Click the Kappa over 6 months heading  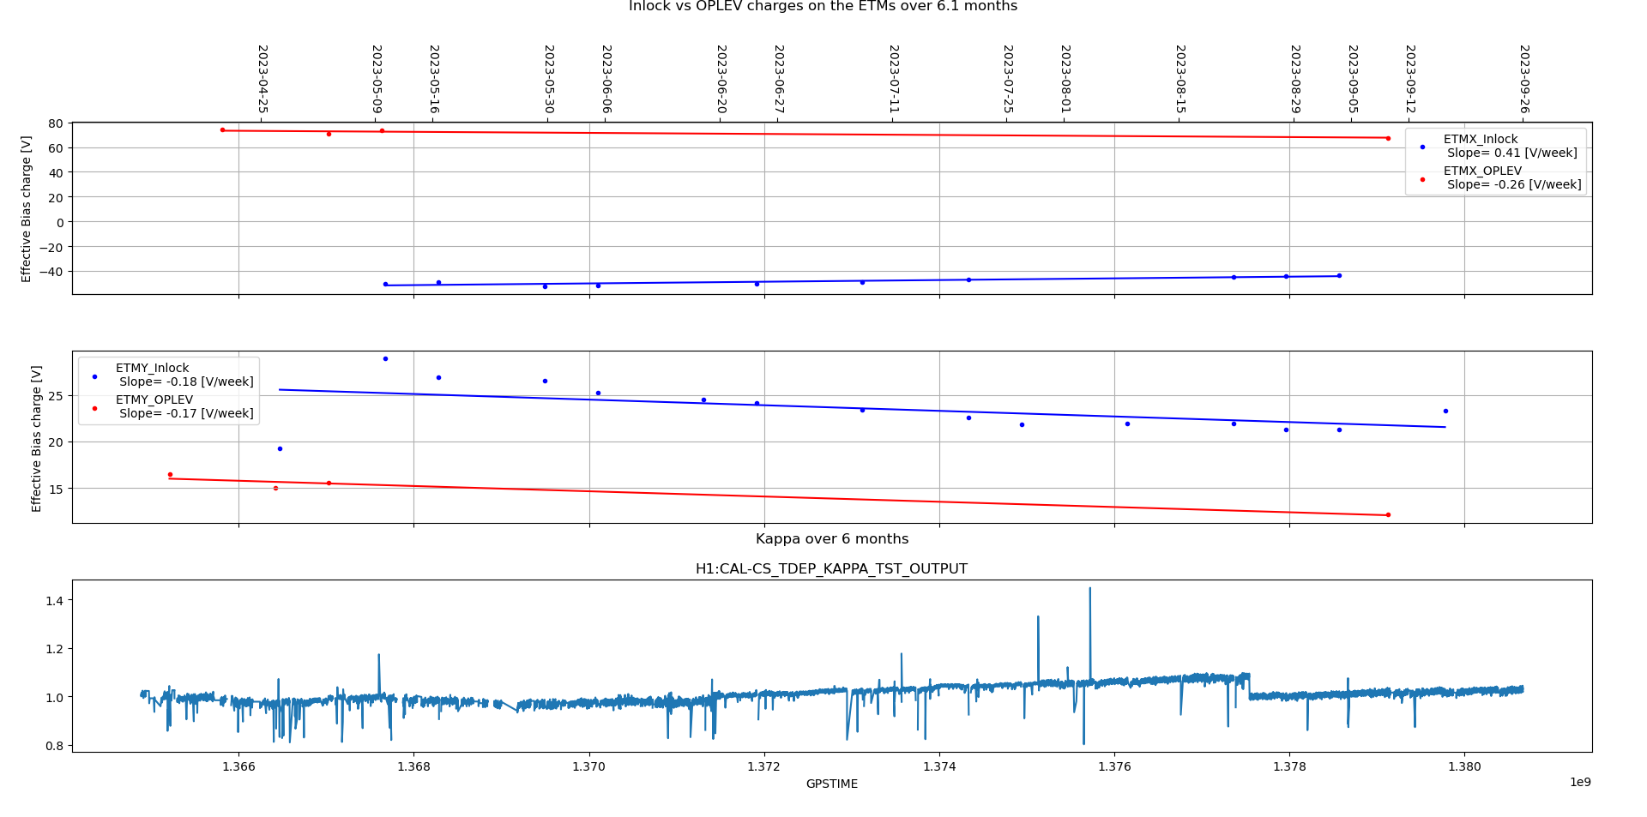click(831, 539)
